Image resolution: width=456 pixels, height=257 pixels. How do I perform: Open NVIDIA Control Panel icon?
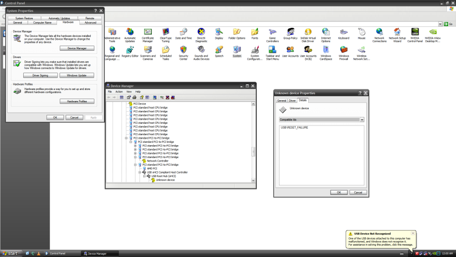(415, 32)
